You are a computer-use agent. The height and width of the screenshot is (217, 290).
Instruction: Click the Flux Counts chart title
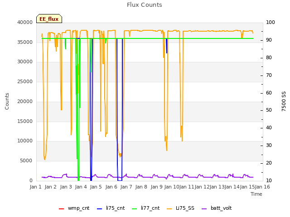pyautogui.click(x=145, y=5)
